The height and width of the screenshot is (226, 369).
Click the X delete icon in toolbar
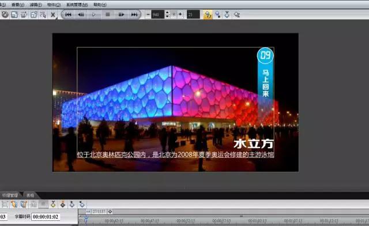click(x=53, y=15)
